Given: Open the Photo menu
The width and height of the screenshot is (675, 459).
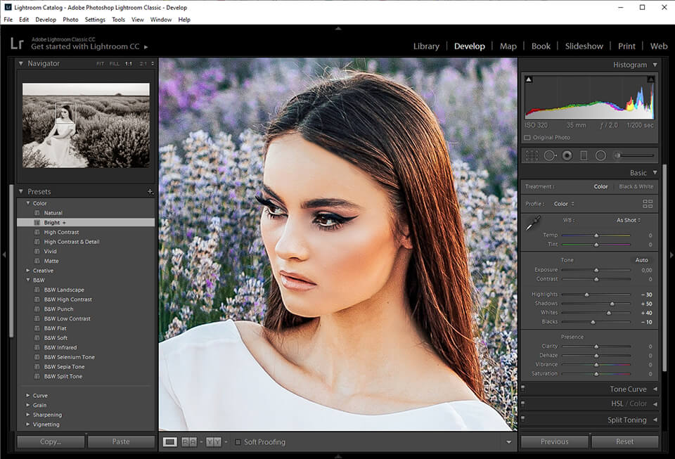Looking at the screenshot, I should pyautogui.click(x=70, y=20).
